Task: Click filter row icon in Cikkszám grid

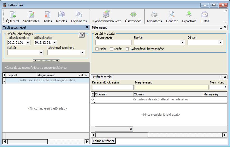Action: click(93, 100)
